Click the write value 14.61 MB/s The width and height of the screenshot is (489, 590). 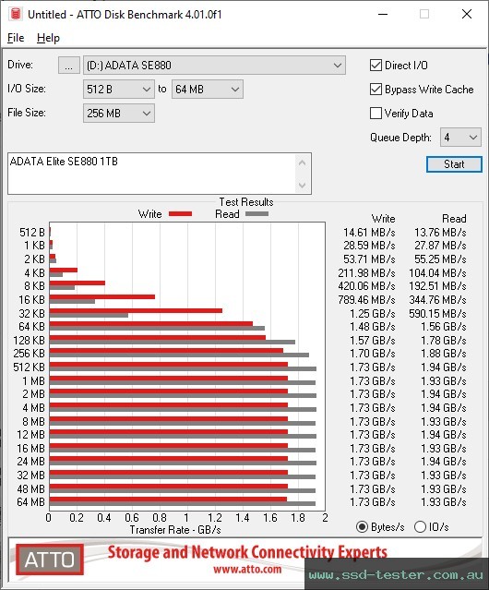[x=369, y=233]
